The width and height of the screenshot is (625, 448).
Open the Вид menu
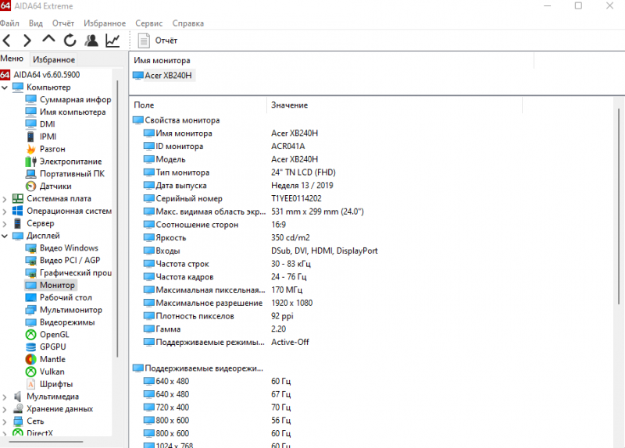click(x=35, y=23)
